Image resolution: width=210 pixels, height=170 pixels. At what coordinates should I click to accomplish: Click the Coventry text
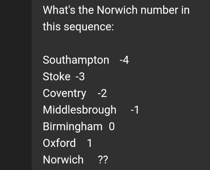64,93
